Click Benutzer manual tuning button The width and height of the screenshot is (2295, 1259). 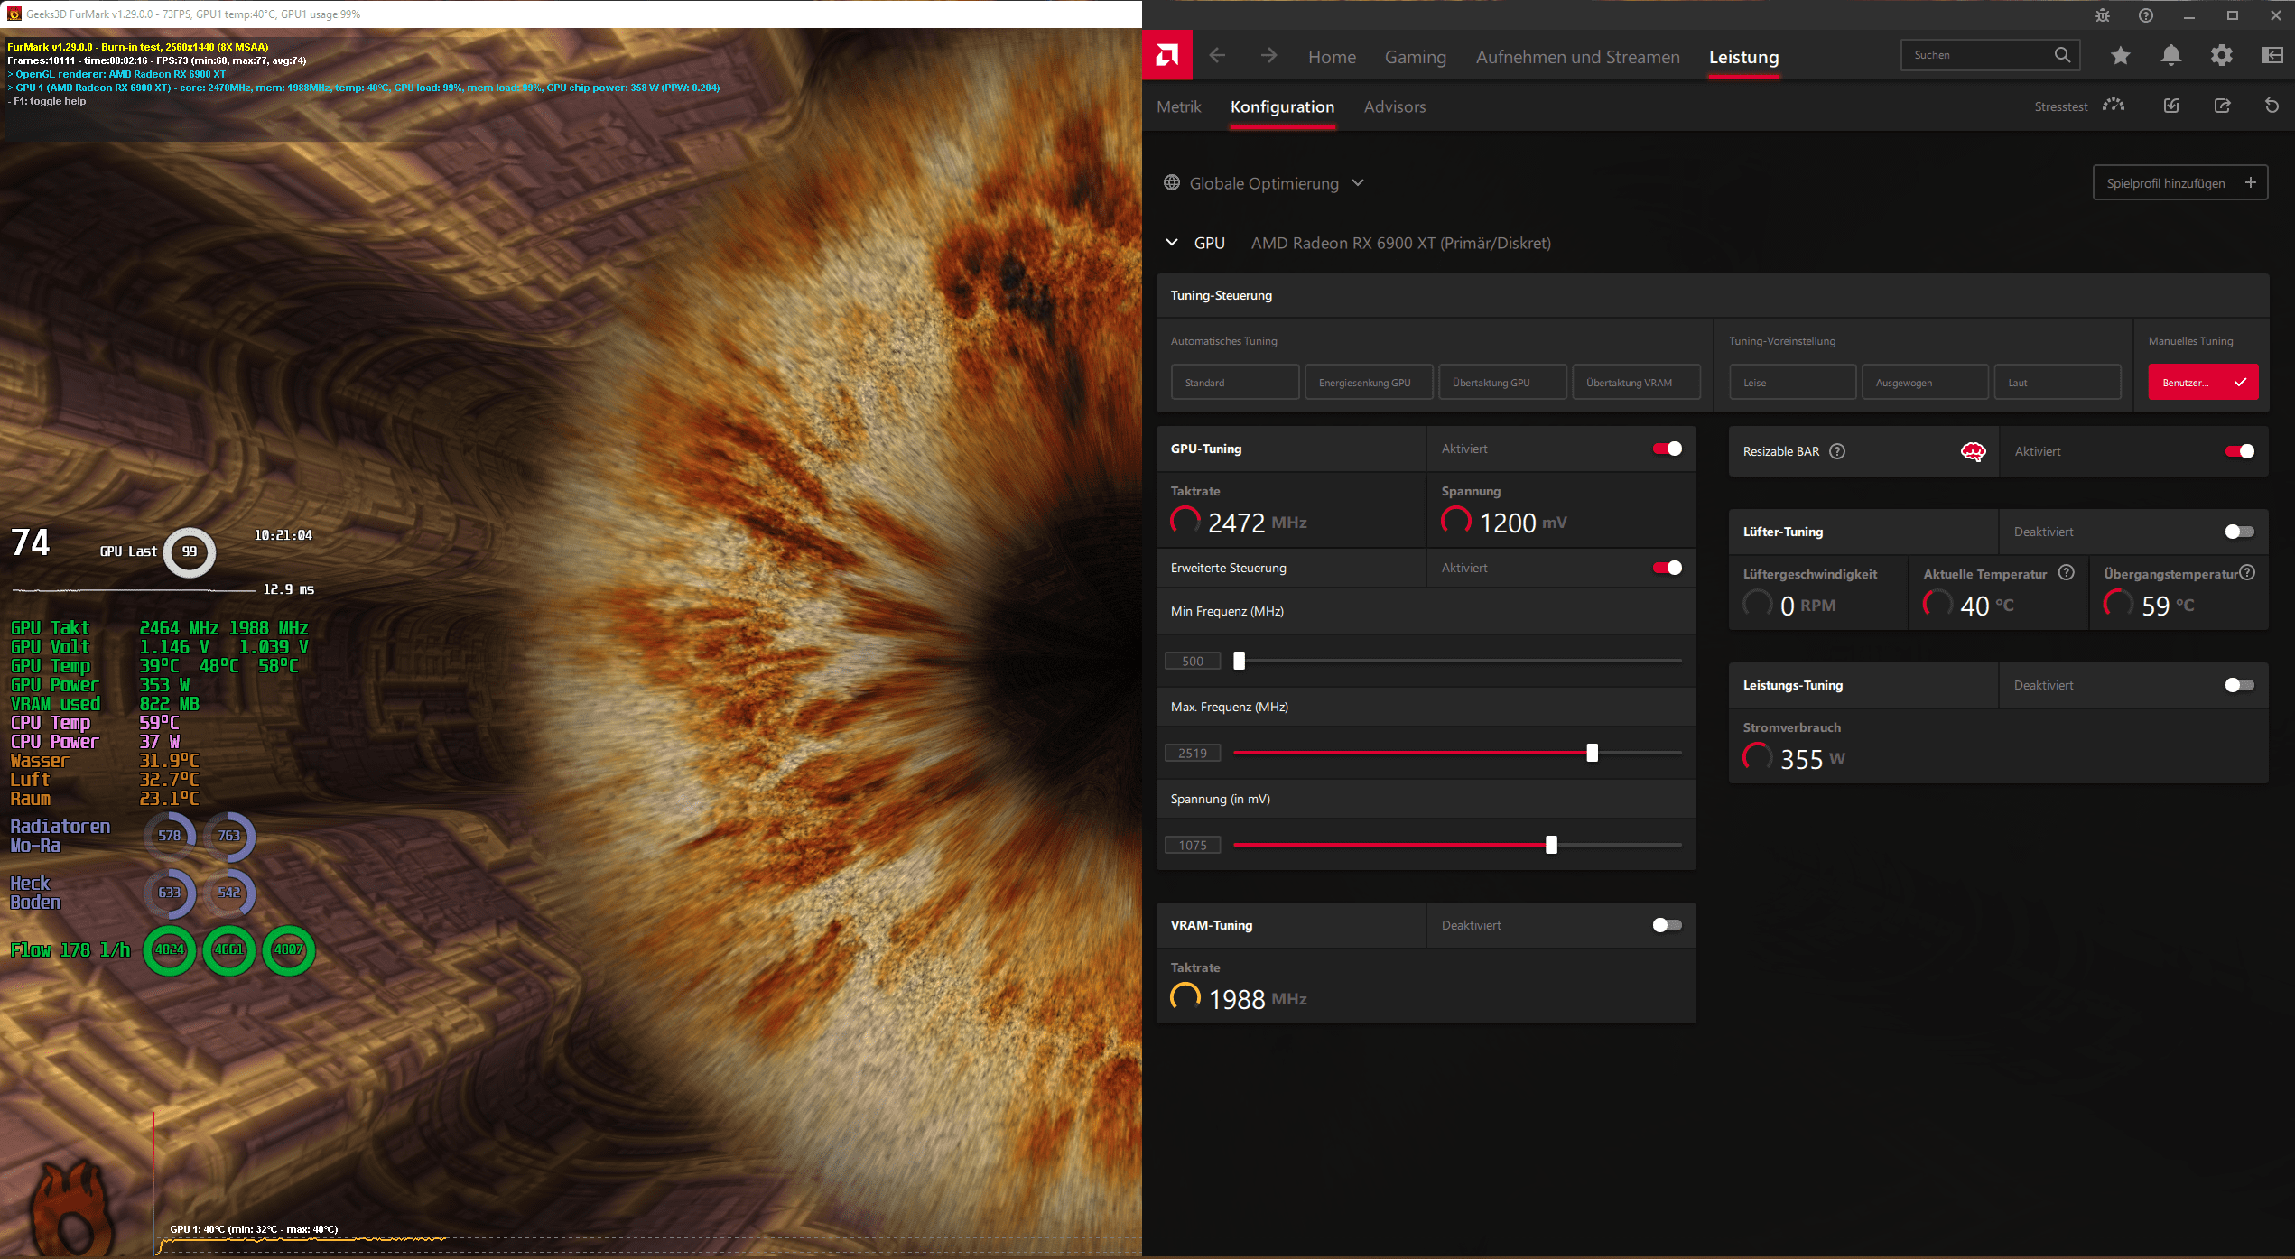coord(2203,383)
